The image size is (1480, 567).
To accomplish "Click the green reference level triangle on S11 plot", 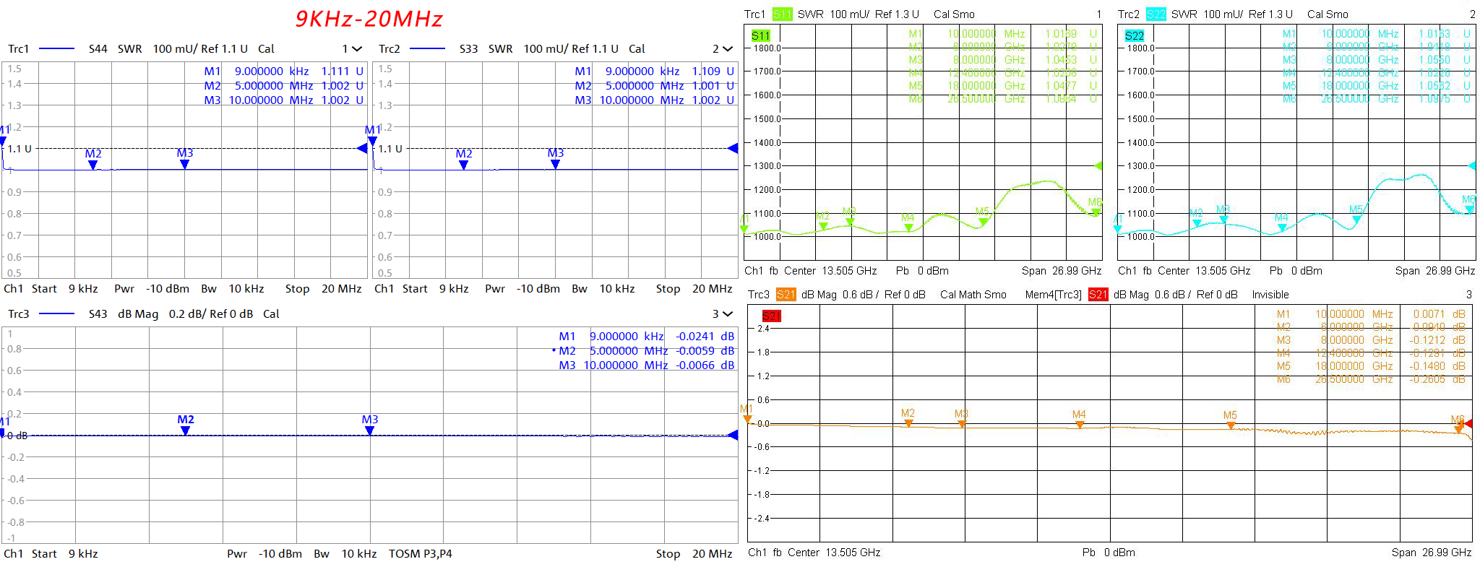I will tap(1098, 166).
